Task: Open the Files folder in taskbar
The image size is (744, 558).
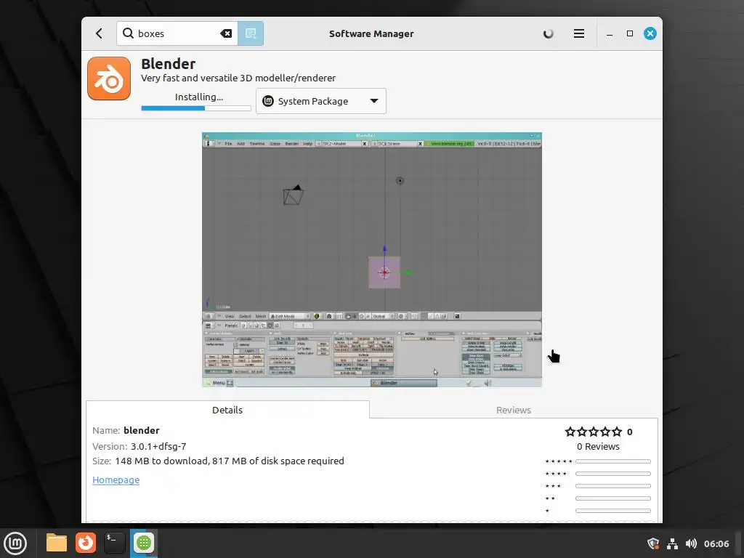Action: pos(57,543)
